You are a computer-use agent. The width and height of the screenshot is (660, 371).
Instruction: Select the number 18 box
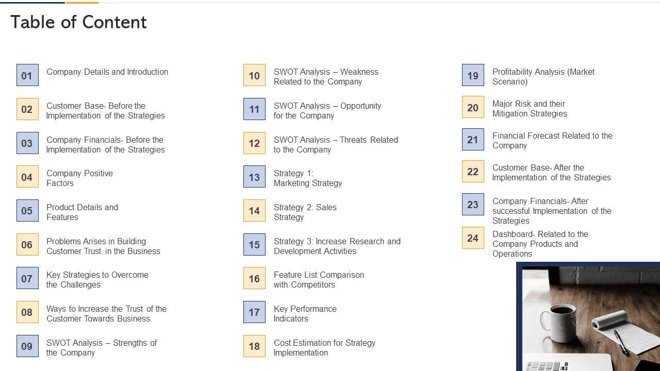click(x=254, y=346)
